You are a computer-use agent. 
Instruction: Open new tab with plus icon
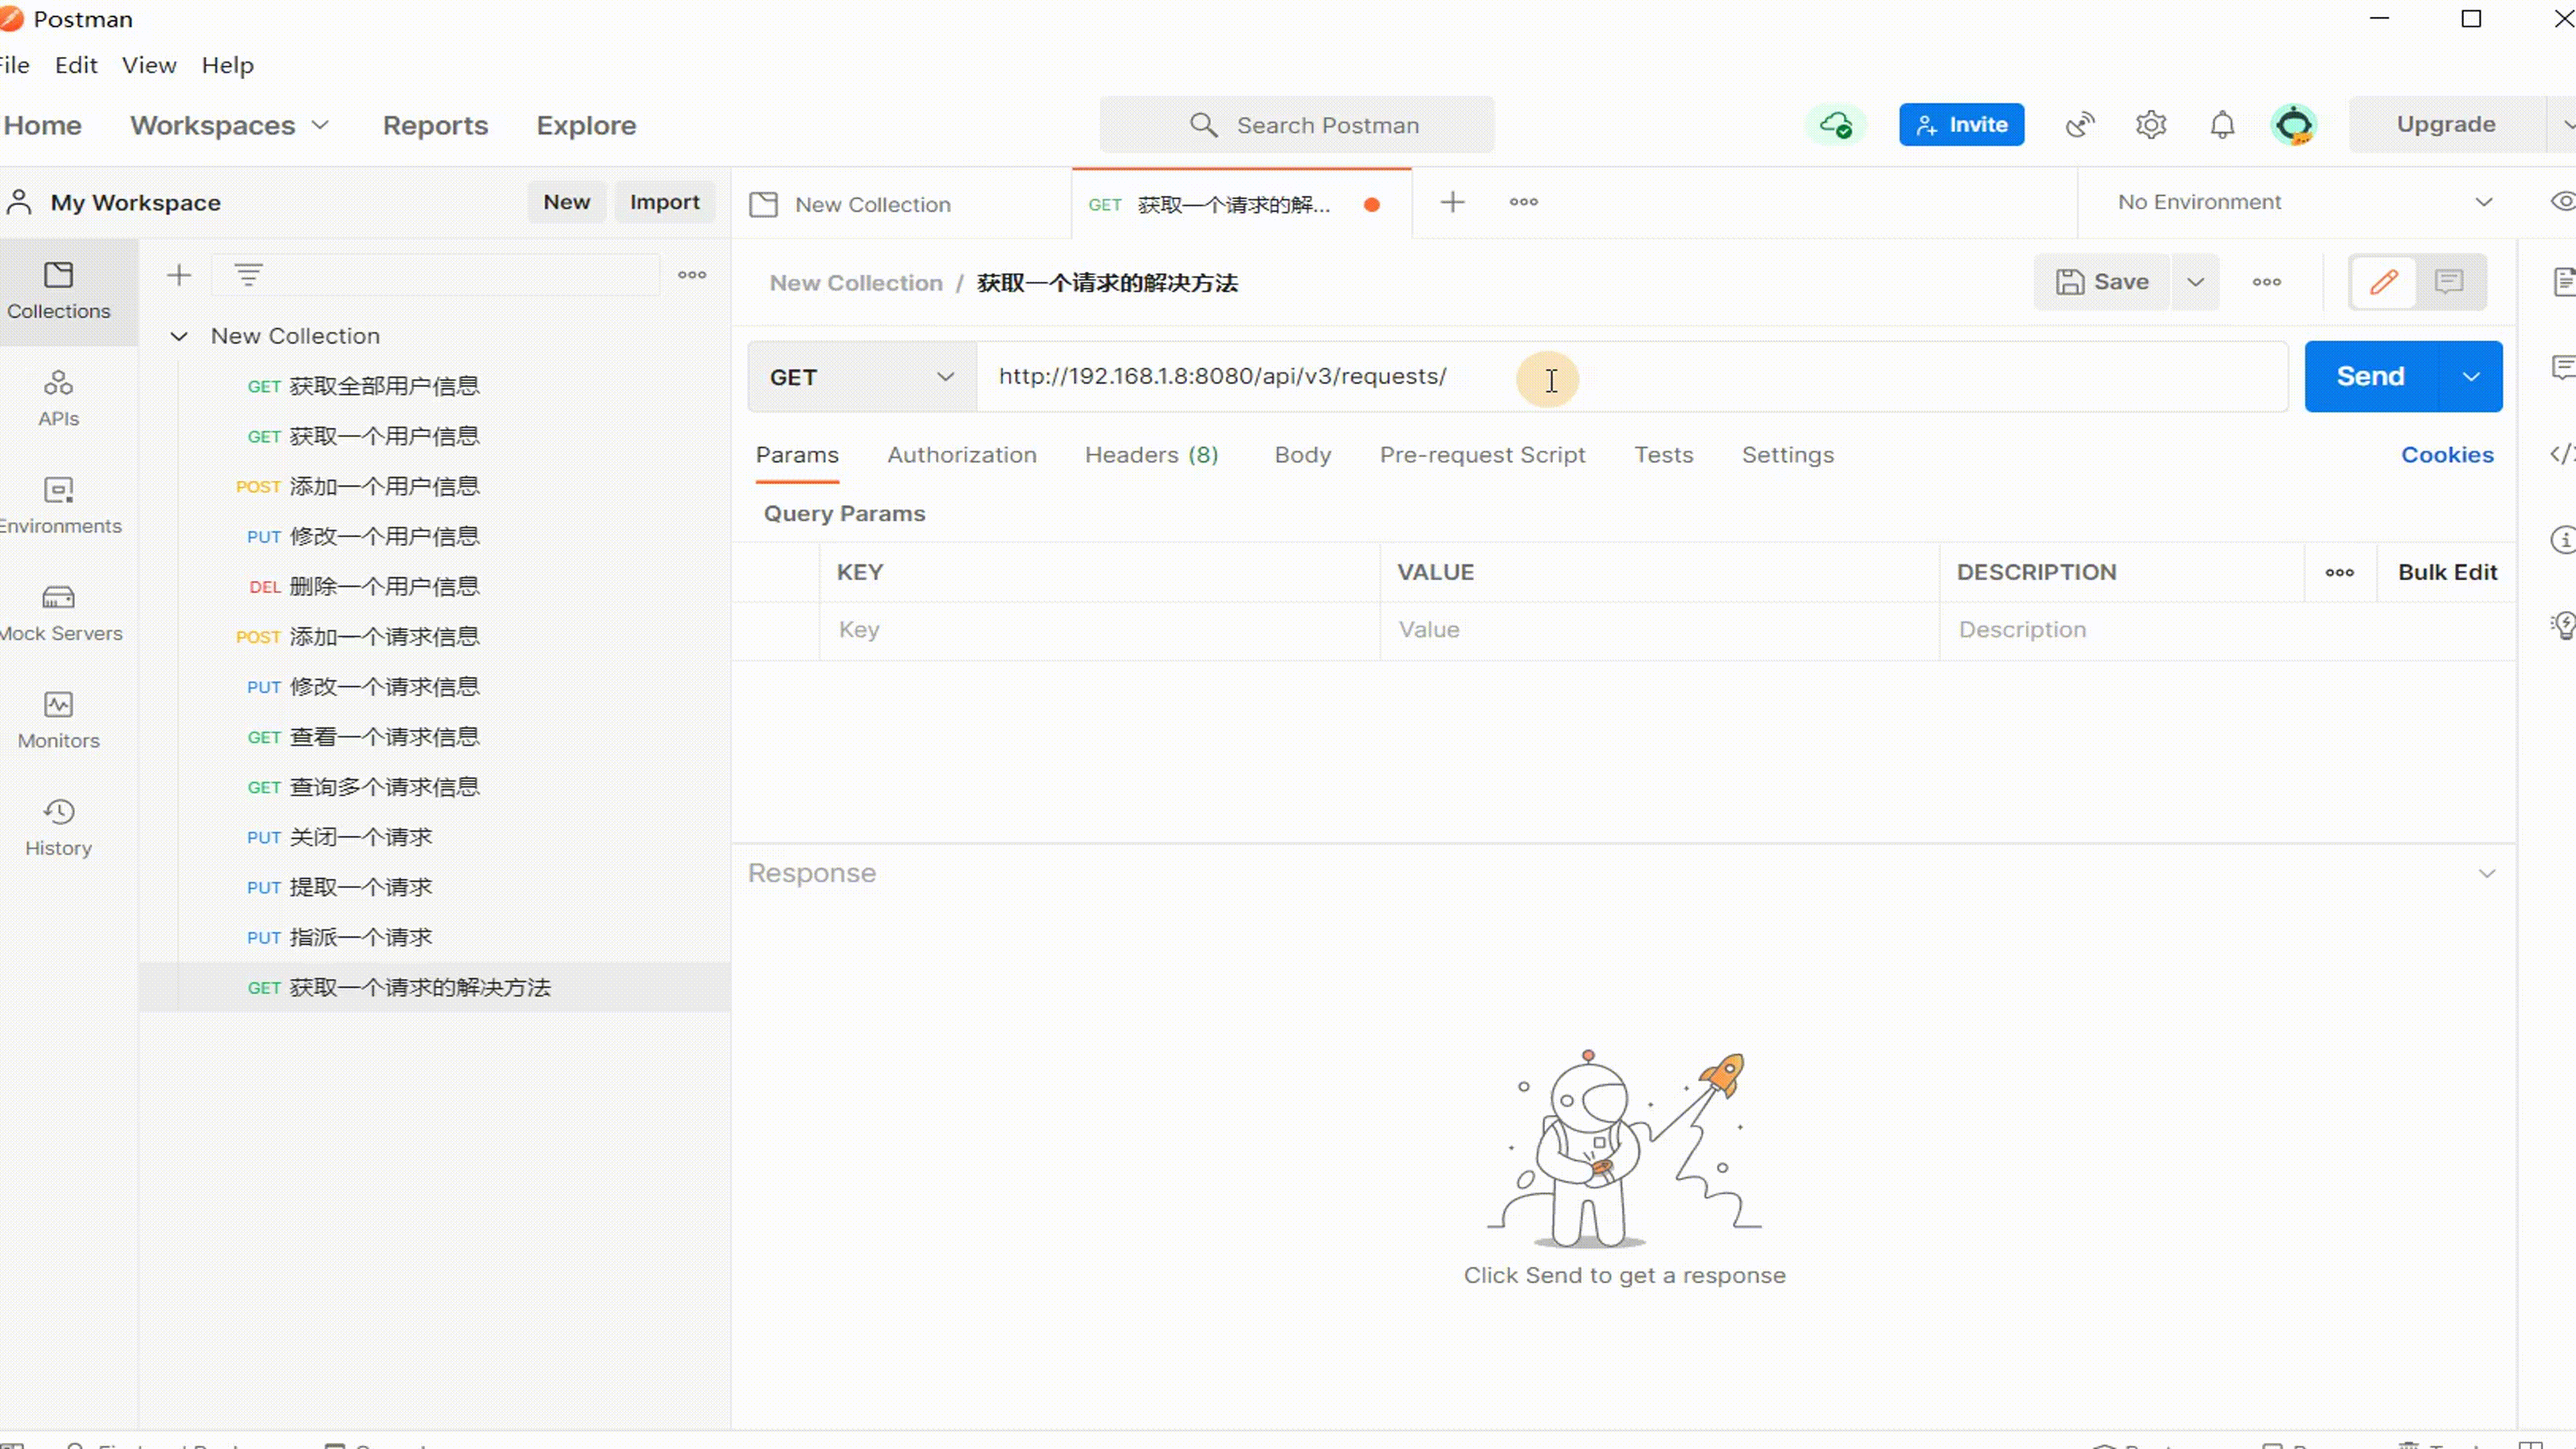[1452, 202]
